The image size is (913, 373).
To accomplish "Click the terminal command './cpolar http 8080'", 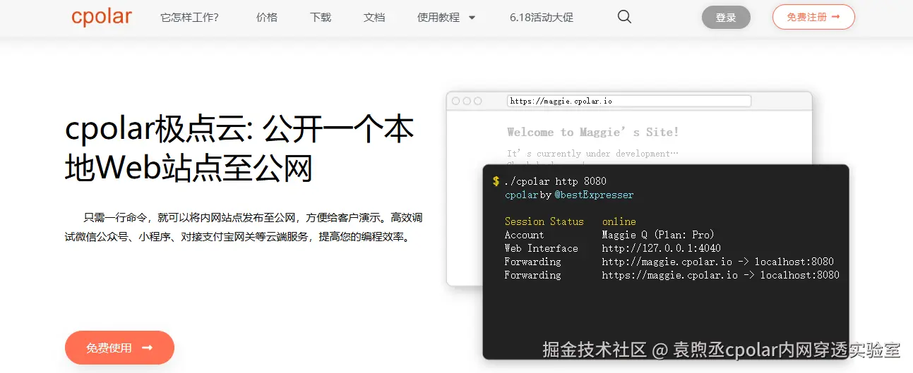I will click(555, 181).
